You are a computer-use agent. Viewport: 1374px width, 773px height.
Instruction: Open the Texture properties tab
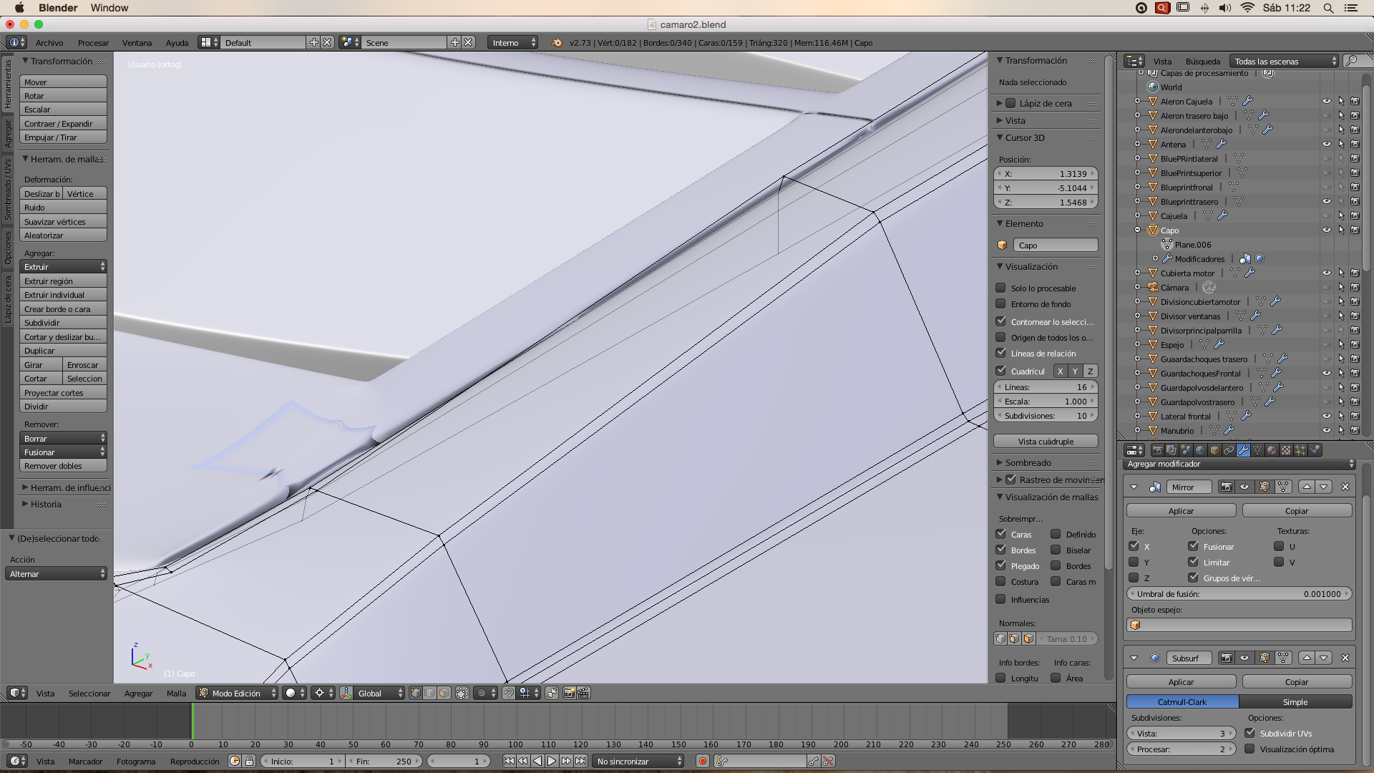click(1286, 450)
